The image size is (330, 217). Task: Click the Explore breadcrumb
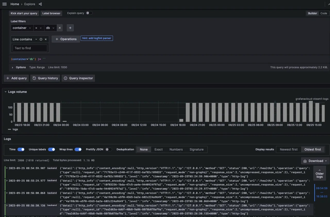[x=30, y=4]
